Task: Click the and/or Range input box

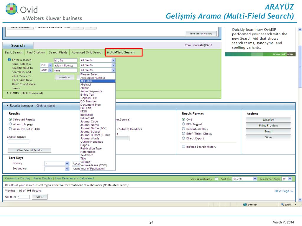Action: pyautogui.click(x=19, y=141)
